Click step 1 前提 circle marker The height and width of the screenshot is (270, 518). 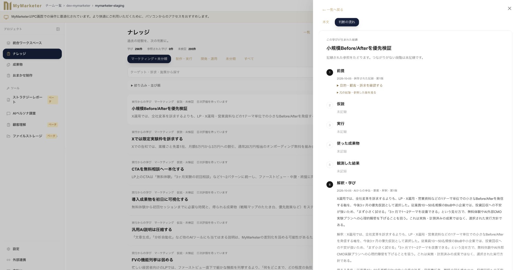pos(330,72)
